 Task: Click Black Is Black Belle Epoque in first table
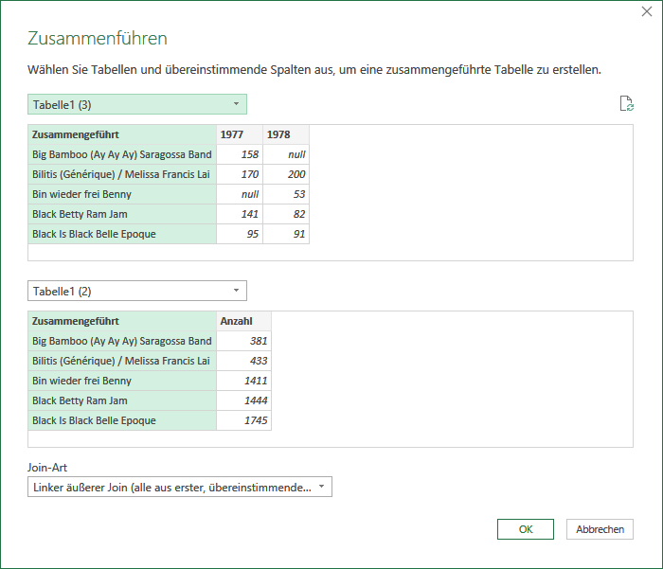coord(122,234)
